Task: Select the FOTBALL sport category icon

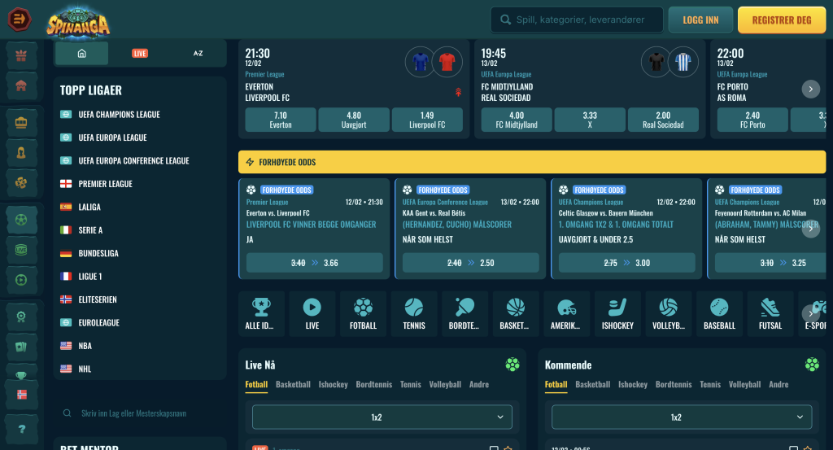Action: pyautogui.click(x=363, y=313)
